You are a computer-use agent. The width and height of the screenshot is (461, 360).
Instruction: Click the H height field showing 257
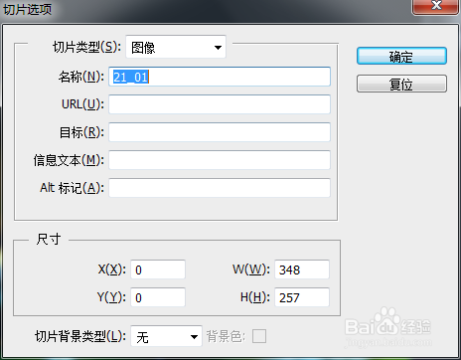coord(302,297)
